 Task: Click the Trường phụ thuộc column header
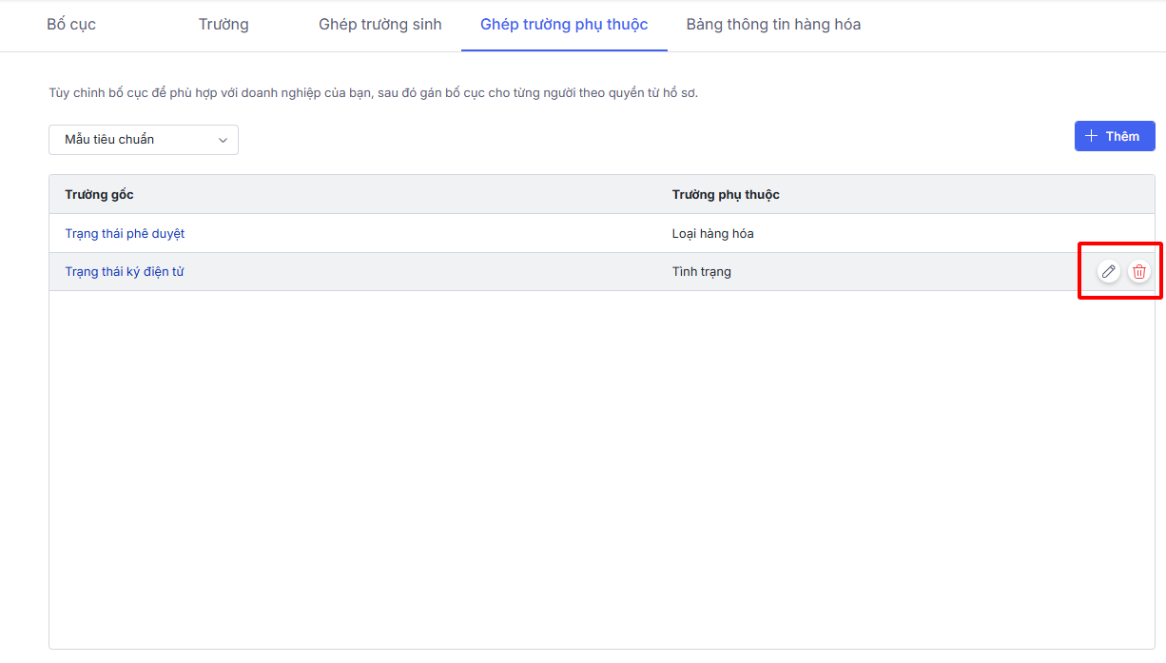pyautogui.click(x=726, y=195)
